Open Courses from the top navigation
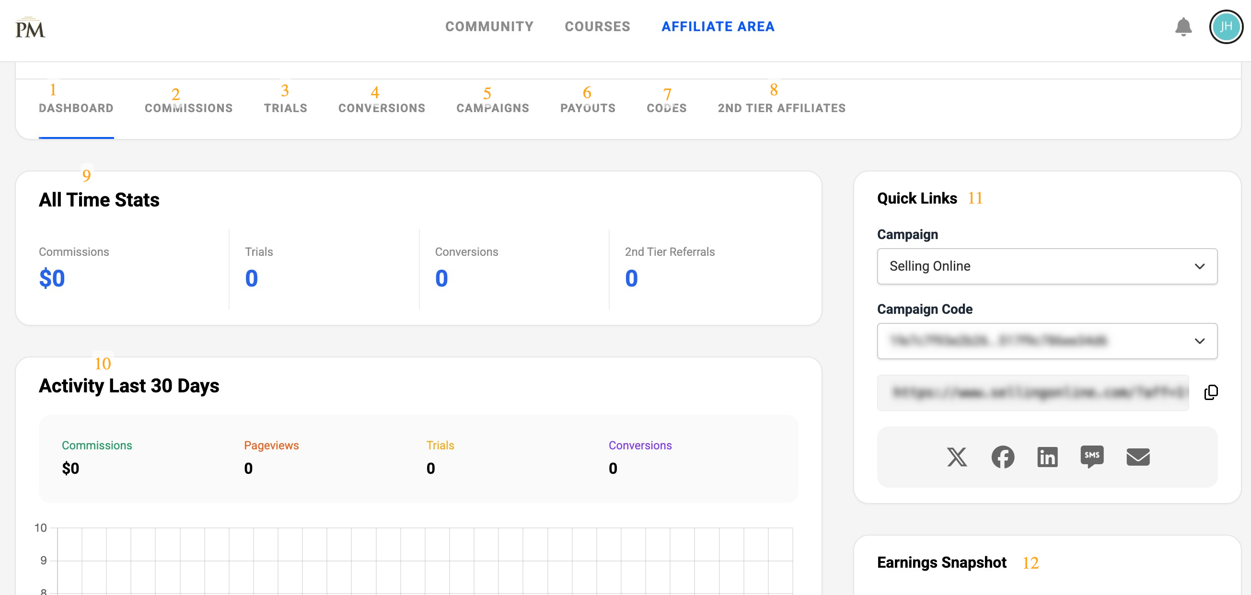 (597, 26)
